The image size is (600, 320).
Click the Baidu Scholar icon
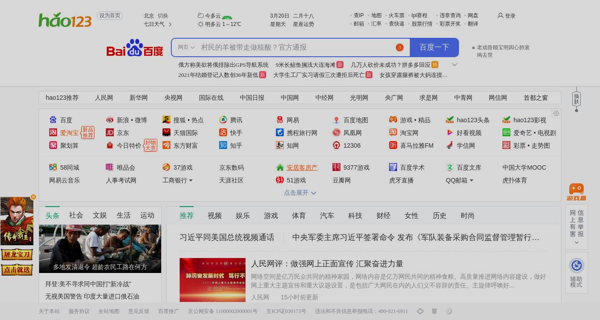[393, 167]
